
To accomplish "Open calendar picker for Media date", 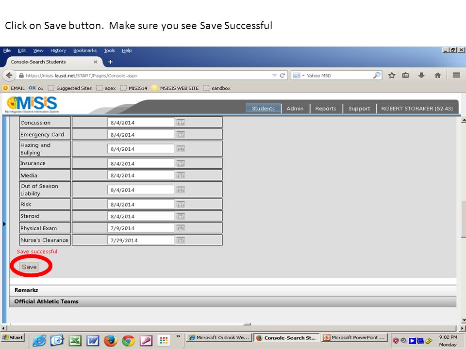I will click(181, 175).
